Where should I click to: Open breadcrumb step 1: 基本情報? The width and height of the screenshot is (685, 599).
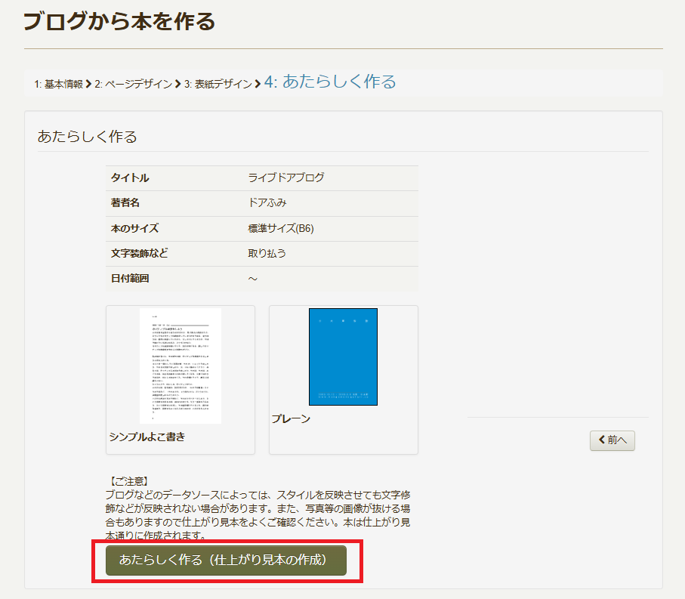coord(59,84)
